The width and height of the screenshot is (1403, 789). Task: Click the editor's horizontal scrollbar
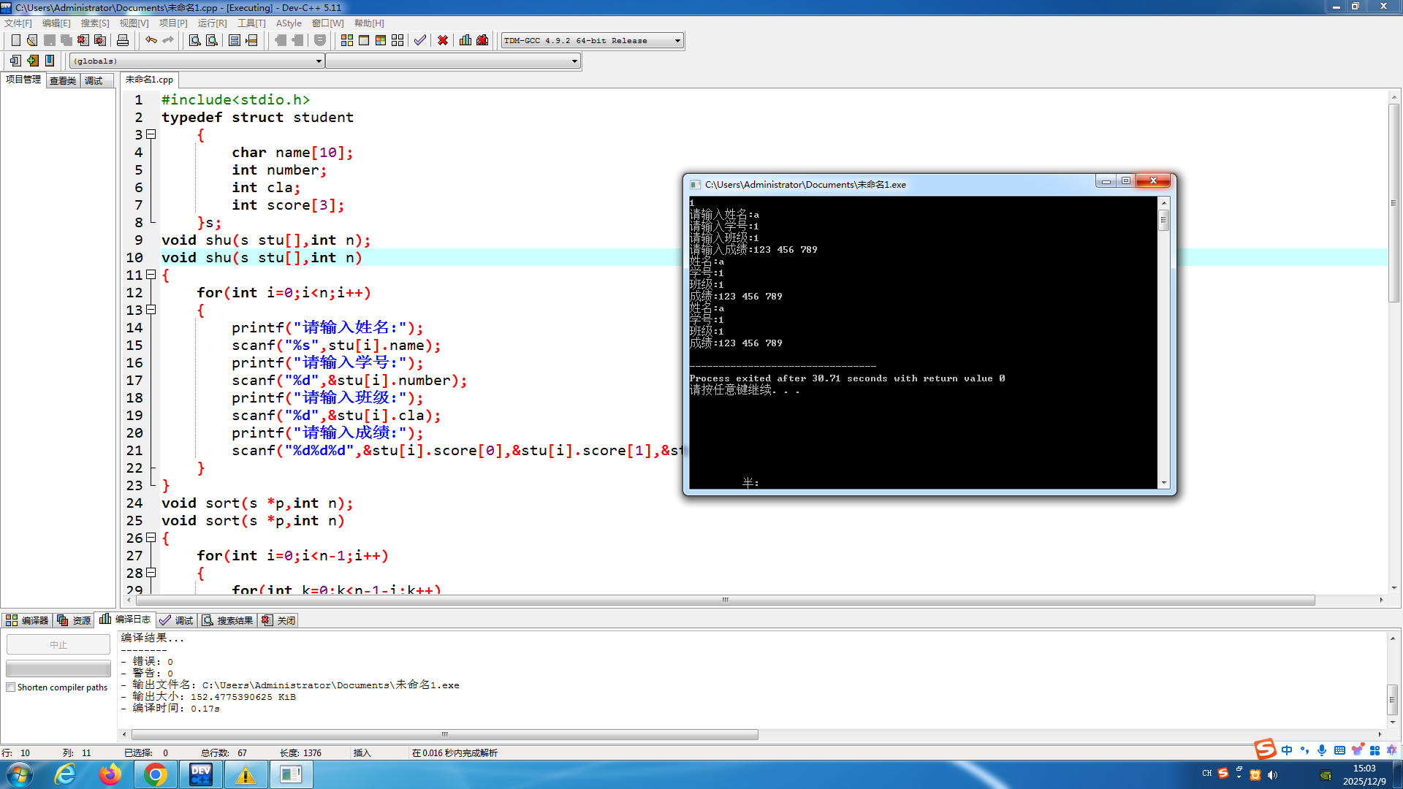pos(724,600)
